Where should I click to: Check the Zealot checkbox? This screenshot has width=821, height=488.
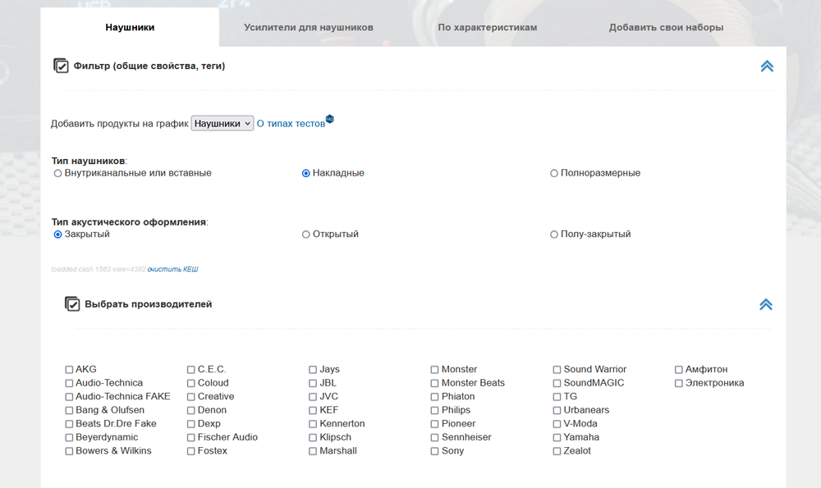(557, 451)
